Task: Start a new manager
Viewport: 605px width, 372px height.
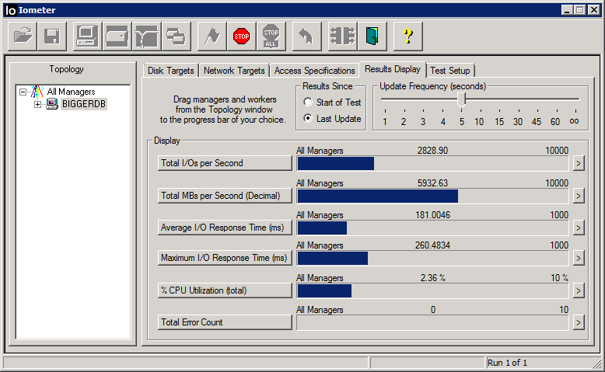Action: pos(87,37)
